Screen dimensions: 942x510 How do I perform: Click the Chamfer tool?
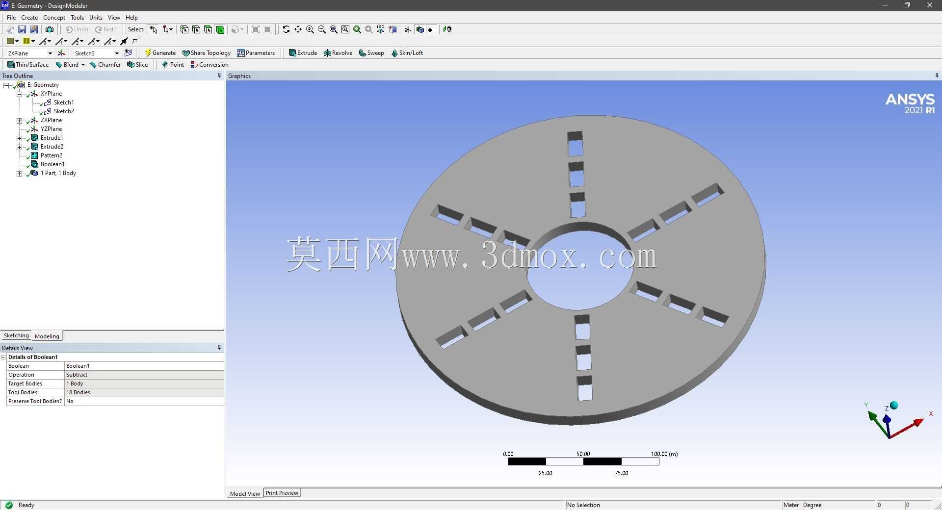pyautogui.click(x=105, y=65)
